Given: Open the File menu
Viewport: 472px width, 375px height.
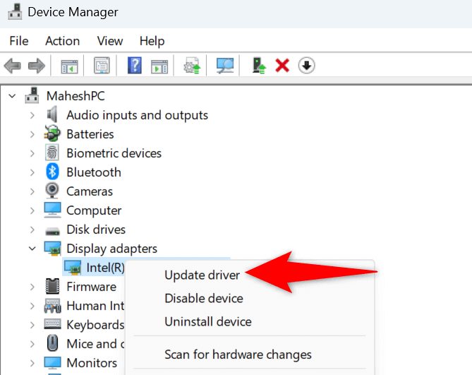Looking at the screenshot, I should point(19,41).
